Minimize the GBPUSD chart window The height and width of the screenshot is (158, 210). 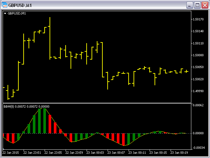click(x=190, y=5)
